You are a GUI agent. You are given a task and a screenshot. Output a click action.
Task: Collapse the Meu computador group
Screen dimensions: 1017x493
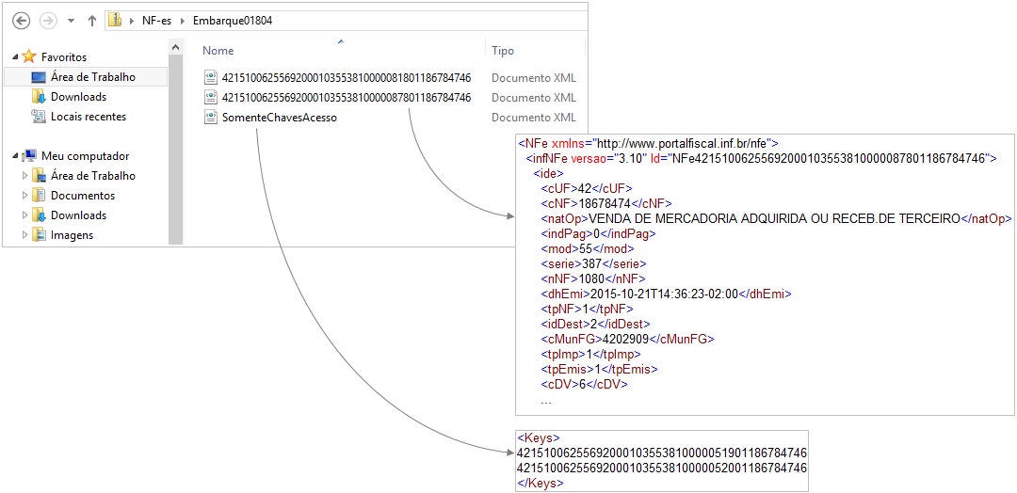16,157
